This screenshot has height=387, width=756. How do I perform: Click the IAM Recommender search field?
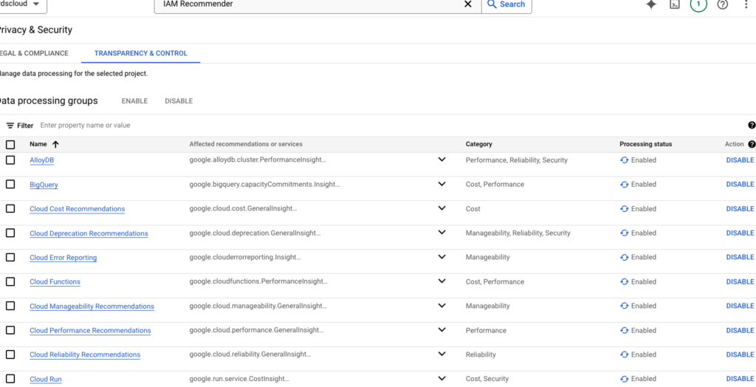(309, 4)
